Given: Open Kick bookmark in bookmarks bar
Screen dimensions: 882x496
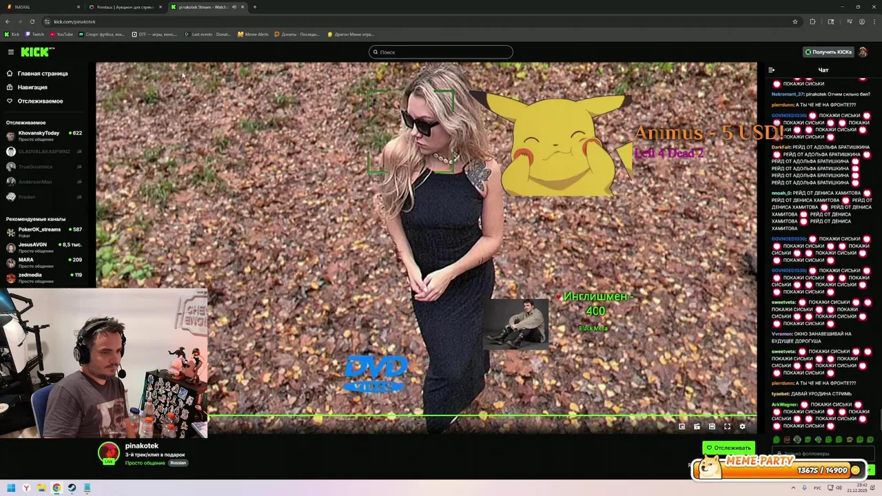Looking at the screenshot, I should coord(12,34).
